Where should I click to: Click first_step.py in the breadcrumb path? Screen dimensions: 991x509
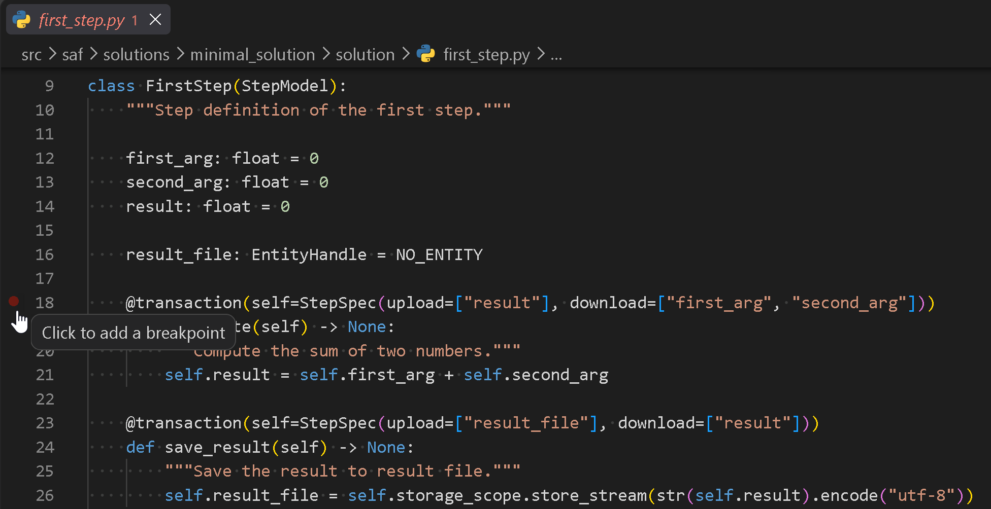tap(486, 54)
